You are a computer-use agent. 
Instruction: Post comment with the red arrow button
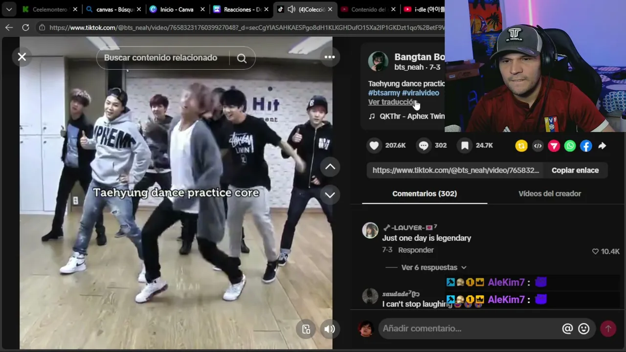tap(608, 329)
